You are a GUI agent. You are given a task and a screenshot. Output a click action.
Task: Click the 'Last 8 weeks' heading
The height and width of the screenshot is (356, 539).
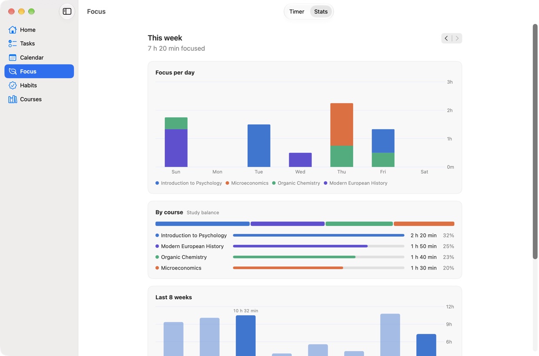174,297
